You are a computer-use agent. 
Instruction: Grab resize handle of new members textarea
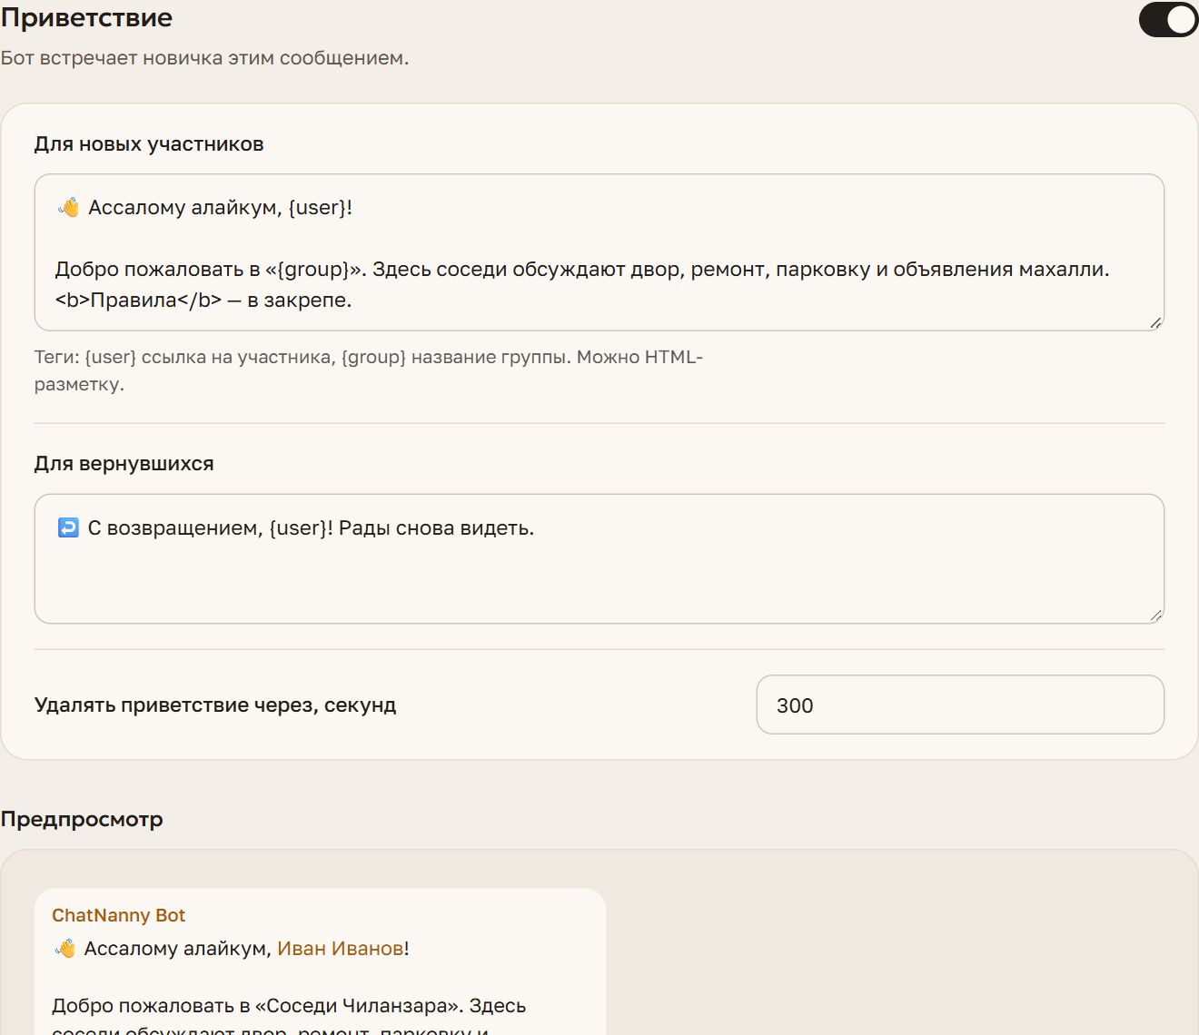tap(1155, 322)
